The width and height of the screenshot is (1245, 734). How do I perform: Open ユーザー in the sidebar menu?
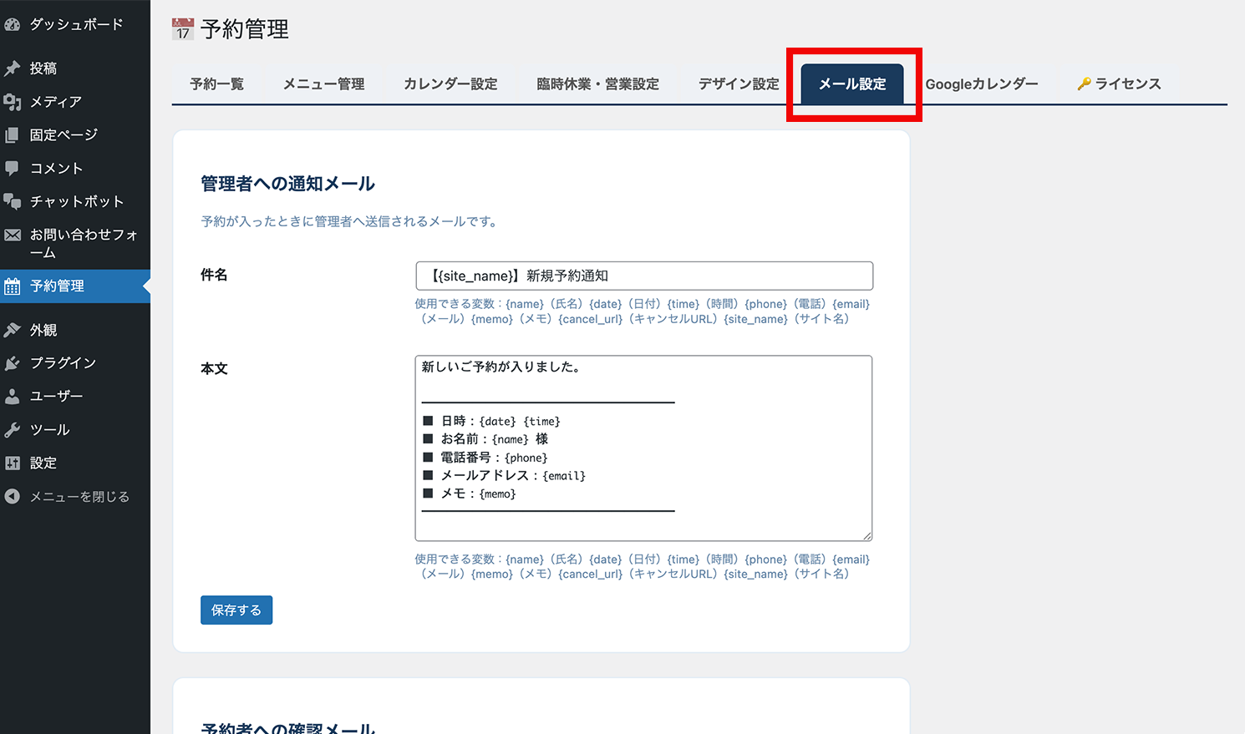pyautogui.click(x=56, y=397)
